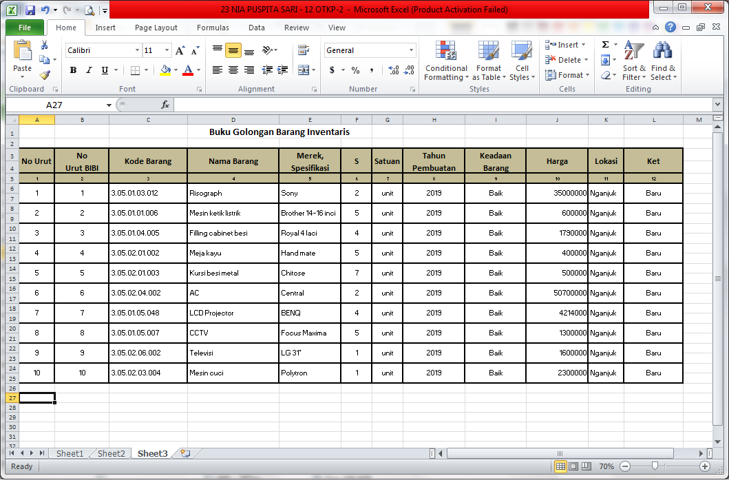Decrease font size with Shrink Font icon
Viewport: 729px width, 487px height.
[x=196, y=50]
